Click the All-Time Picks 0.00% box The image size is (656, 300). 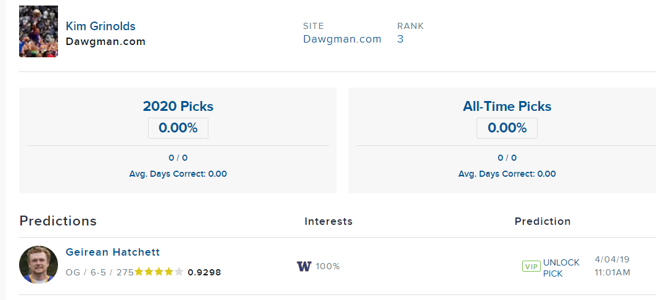point(507,128)
